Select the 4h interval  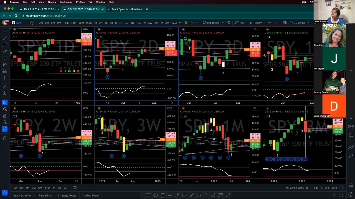point(111,23)
